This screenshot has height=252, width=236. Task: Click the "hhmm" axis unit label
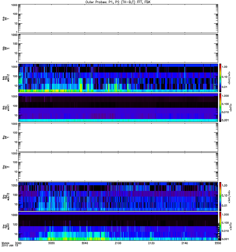click(x=5, y=243)
